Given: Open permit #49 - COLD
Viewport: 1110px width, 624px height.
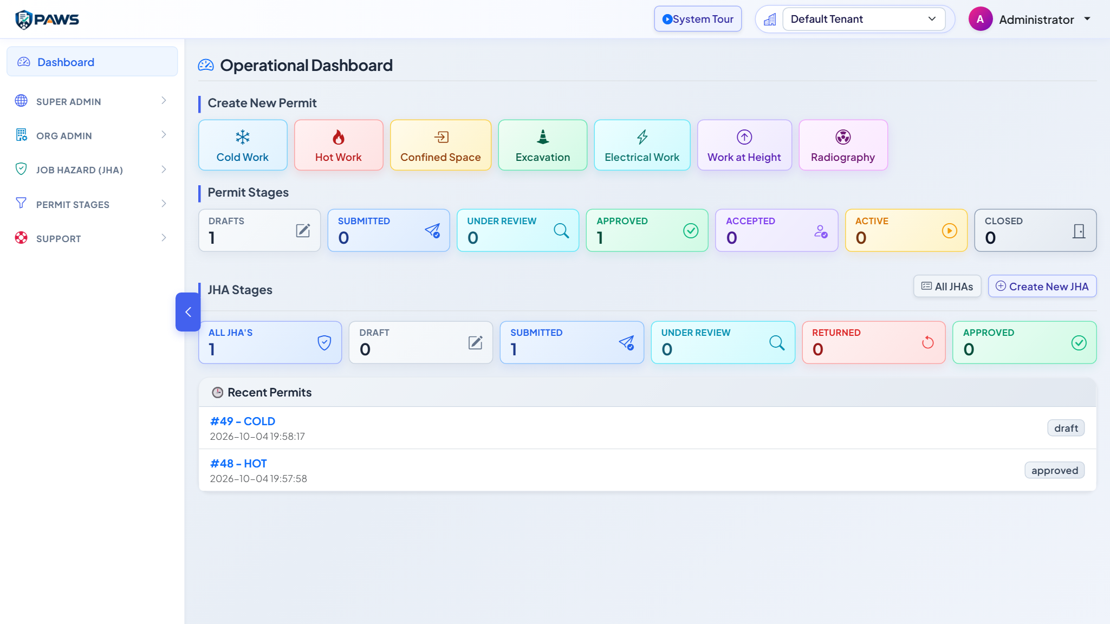Looking at the screenshot, I should [x=243, y=421].
